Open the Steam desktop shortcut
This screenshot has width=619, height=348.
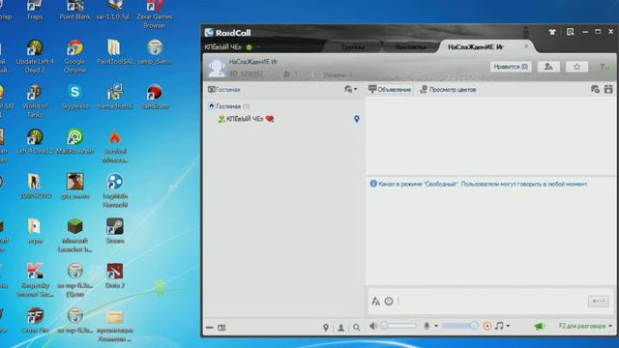coord(115,230)
